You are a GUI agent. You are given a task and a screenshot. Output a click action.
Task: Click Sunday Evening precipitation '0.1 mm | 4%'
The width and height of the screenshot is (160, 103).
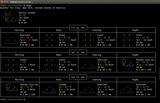(x=104, y=95)
